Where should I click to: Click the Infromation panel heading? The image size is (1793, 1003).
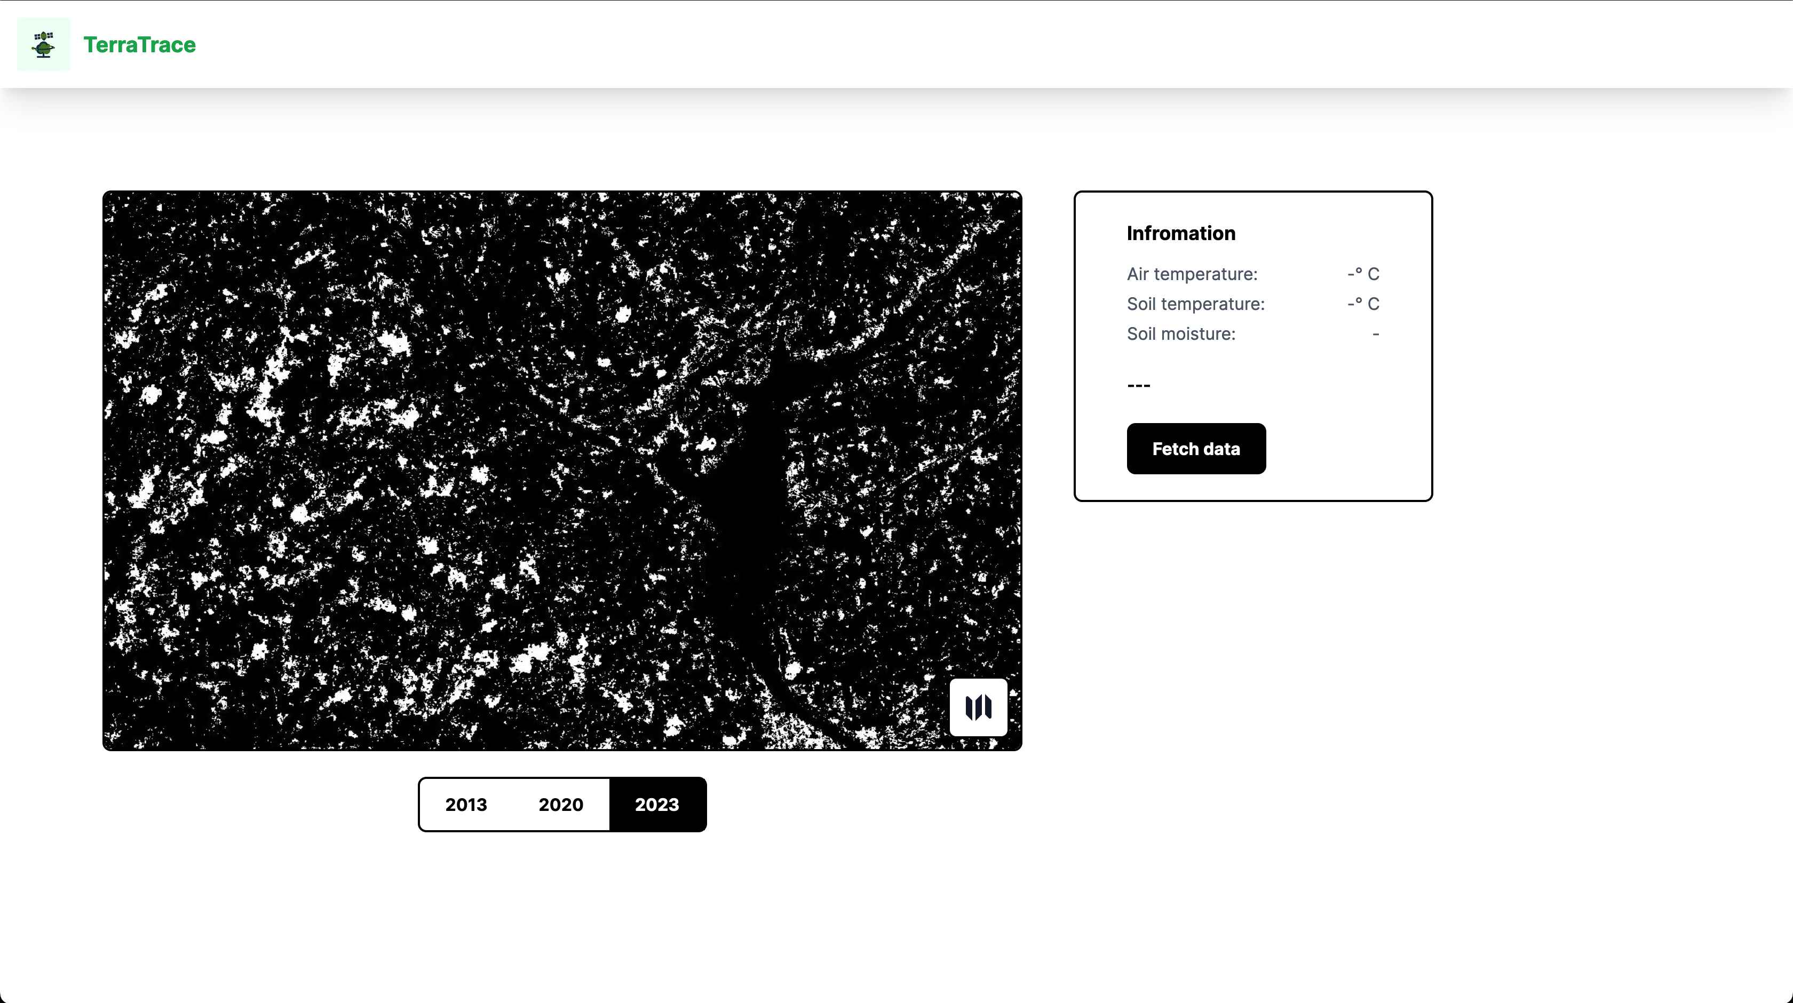point(1180,233)
